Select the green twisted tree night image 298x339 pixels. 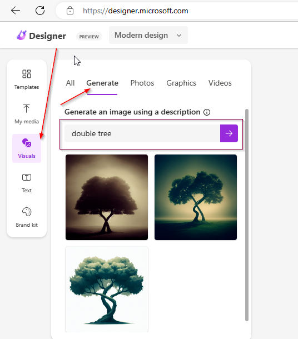pos(196,197)
